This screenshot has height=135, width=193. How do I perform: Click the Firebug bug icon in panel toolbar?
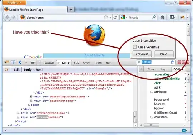tap(7, 62)
